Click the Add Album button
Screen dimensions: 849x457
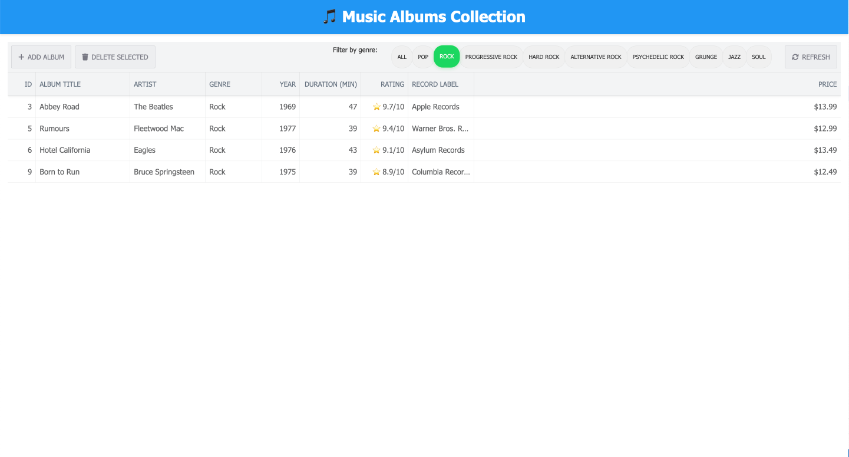[x=41, y=57]
